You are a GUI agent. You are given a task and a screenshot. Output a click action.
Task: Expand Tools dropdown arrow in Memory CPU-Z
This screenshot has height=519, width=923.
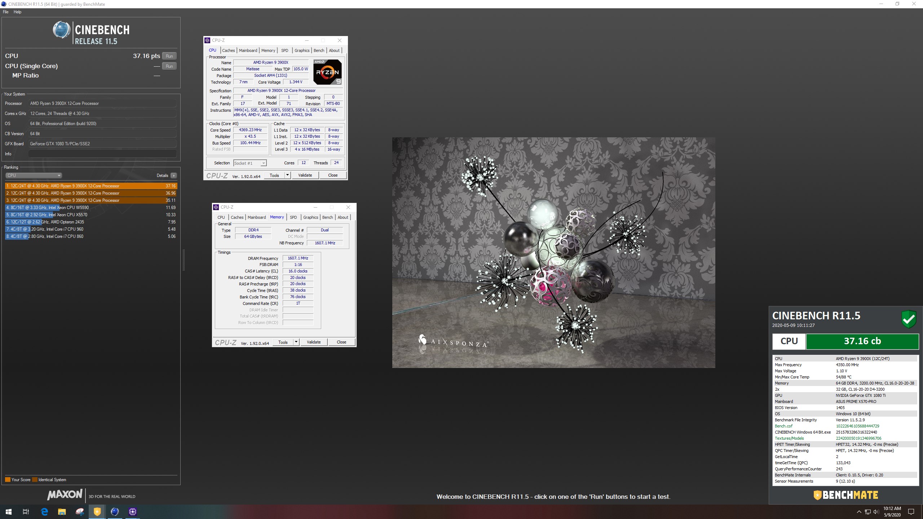point(296,342)
